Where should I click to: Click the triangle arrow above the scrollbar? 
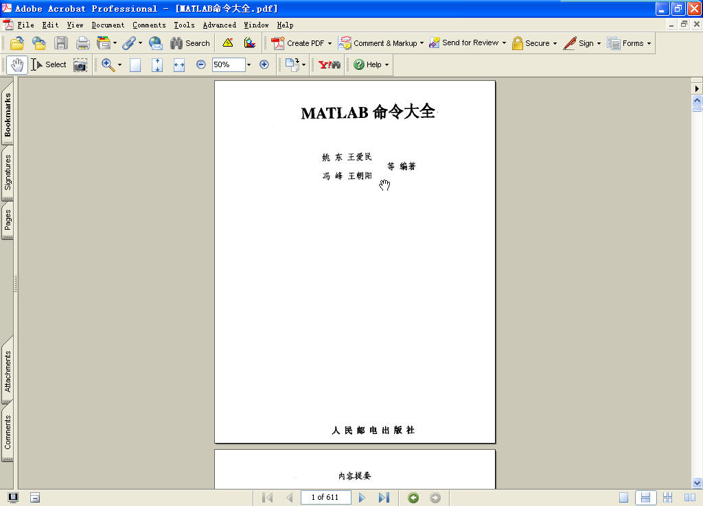697,88
